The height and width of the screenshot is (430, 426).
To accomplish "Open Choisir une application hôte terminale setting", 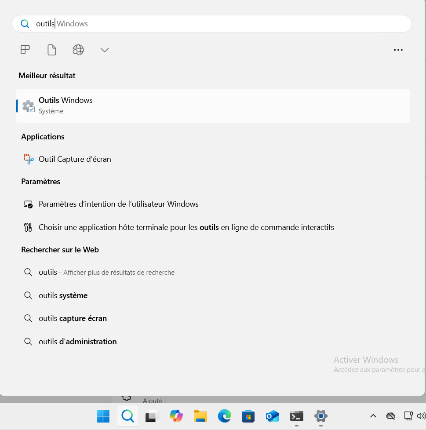I will pos(213,227).
